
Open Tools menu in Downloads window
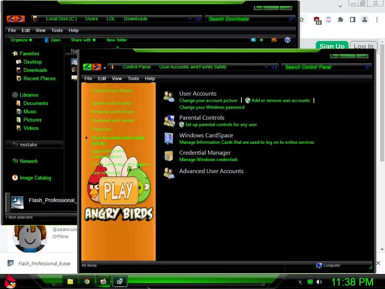57,30
